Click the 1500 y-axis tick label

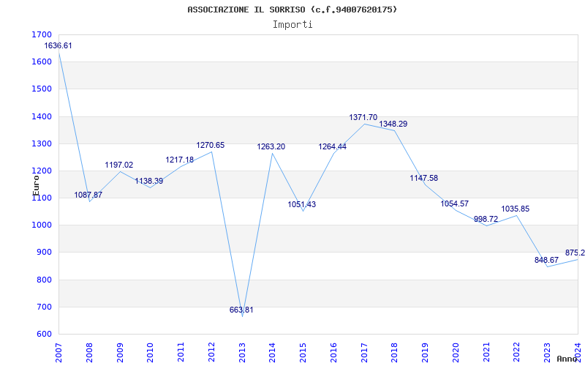pyautogui.click(x=42, y=89)
